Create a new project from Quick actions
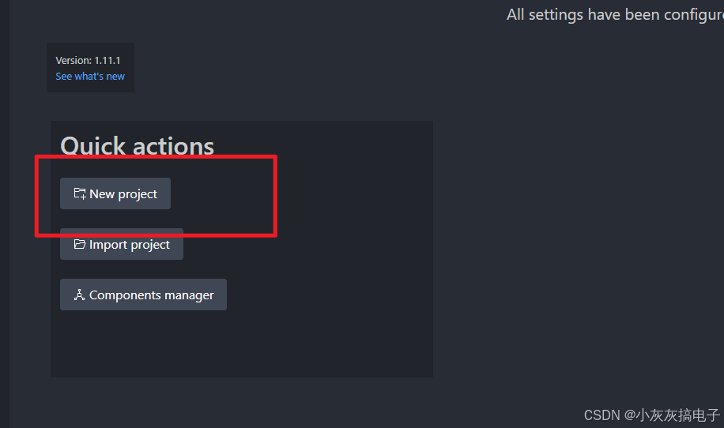Viewport: 724px width, 428px height. pos(115,193)
